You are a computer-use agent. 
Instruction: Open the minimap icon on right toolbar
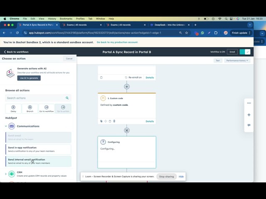(249, 103)
